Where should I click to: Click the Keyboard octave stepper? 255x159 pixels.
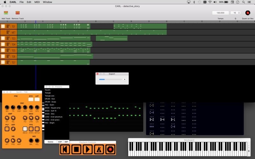pyautogui.click(x=249, y=147)
